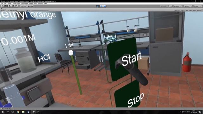Open File Explorer from the taskbar
The width and height of the screenshot is (203, 114).
pyautogui.click(x=23, y=112)
